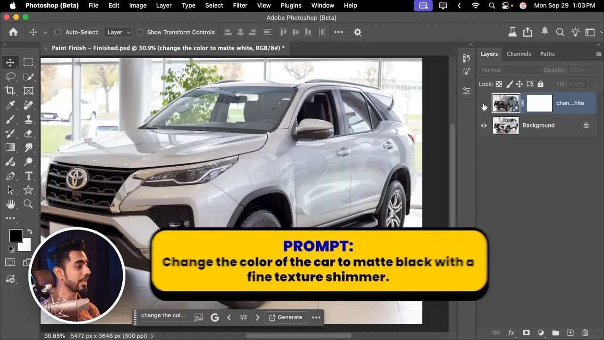Open the fx layer styles icon
604x340 pixels.
click(x=511, y=333)
